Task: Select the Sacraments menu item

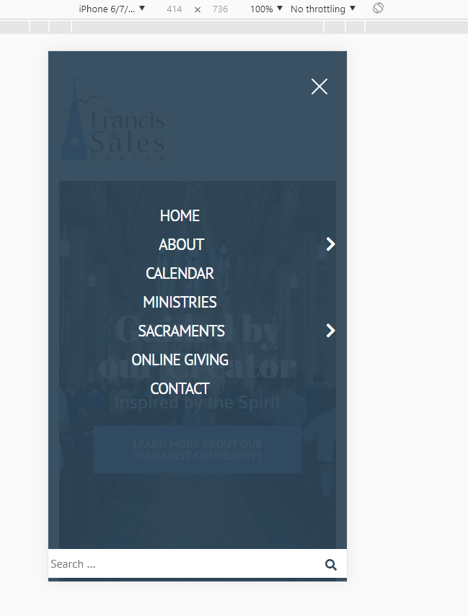Action: pyautogui.click(x=181, y=331)
